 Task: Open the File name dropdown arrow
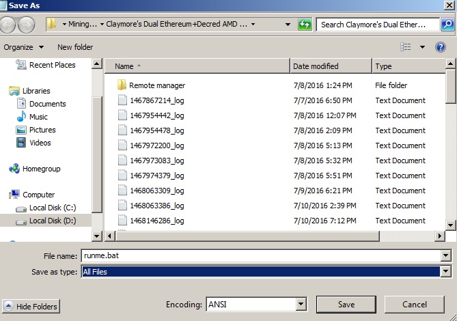point(445,255)
